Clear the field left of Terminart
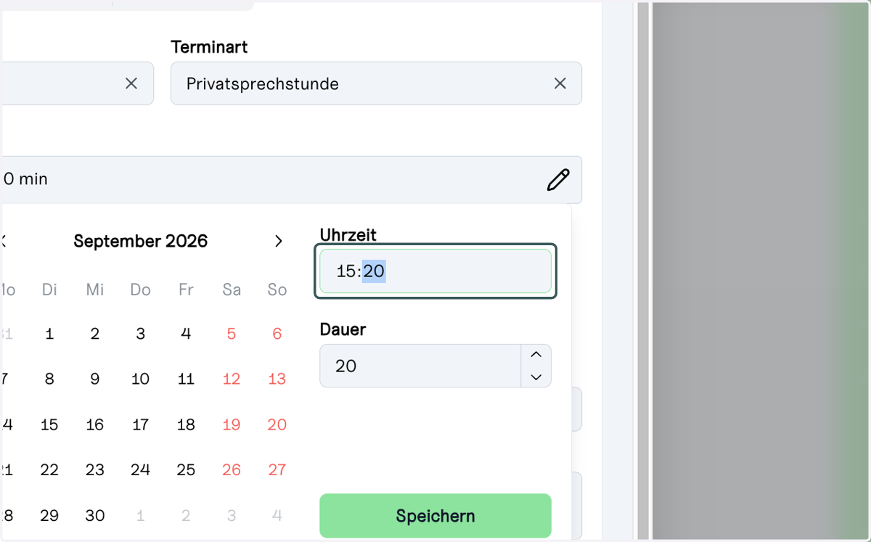The width and height of the screenshot is (871, 542). pyautogui.click(x=131, y=83)
